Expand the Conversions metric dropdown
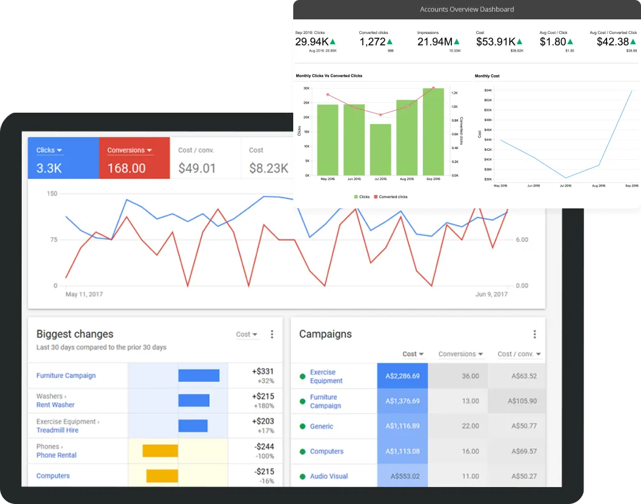 click(x=130, y=150)
